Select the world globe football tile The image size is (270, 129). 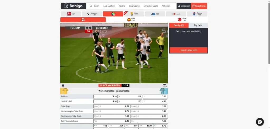[x=113, y=14]
